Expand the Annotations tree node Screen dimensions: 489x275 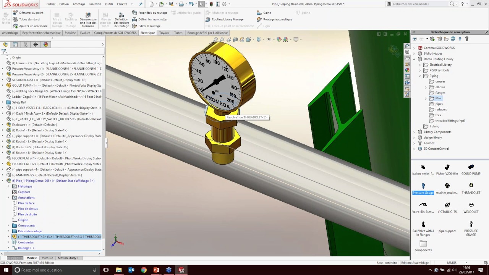click(8, 197)
